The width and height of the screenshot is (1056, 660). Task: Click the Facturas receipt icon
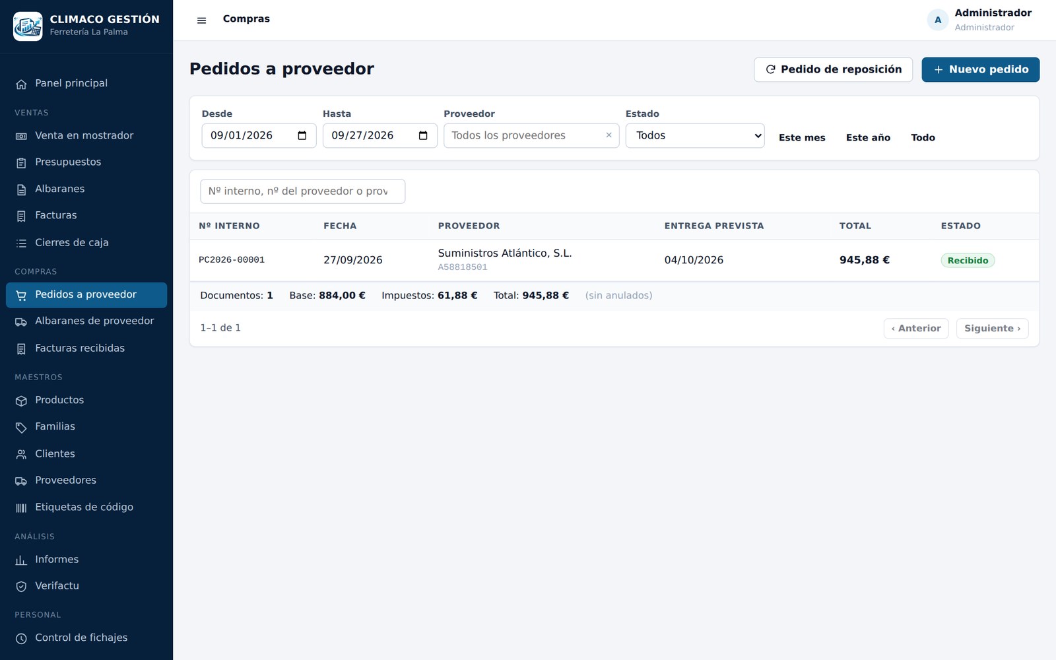[x=21, y=216]
